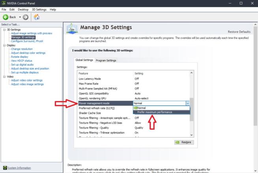258x173 pixels.
Task: Click the System Information link
Action: 19,168
